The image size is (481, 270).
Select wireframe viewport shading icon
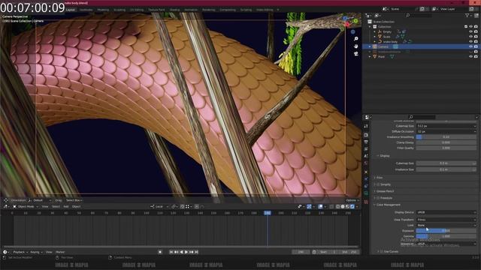(x=338, y=207)
